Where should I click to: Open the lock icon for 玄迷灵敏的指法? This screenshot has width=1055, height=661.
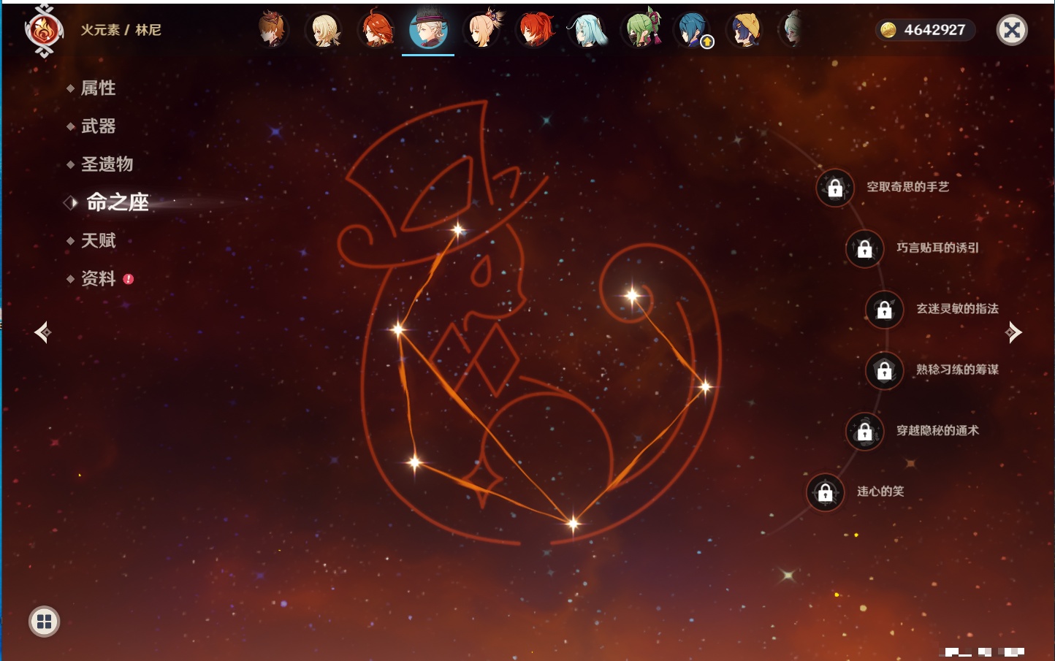[x=885, y=310]
